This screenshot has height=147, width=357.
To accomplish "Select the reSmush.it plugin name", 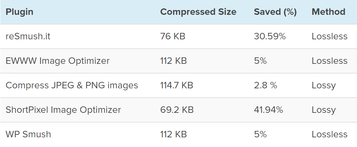I will [x=28, y=36].
